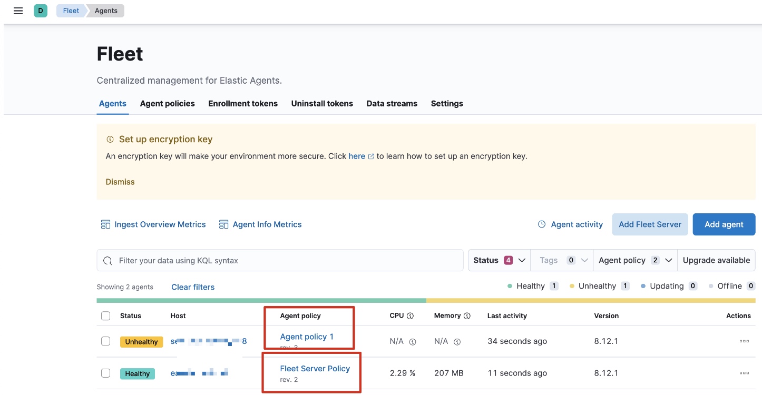This screenshot has width=762, height=395.
Task: Open the Fleet breadcrumb
Action: 71,11
